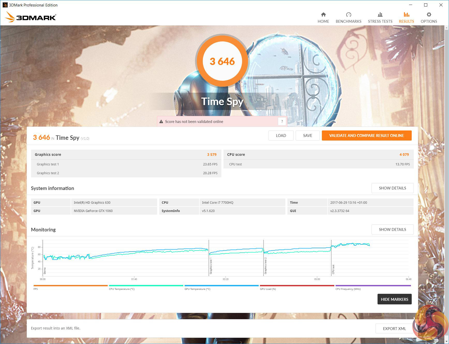Toggle the CPU Temperature green legend bar
Screen dimensions: 449x344
click(x=146, y=286)
